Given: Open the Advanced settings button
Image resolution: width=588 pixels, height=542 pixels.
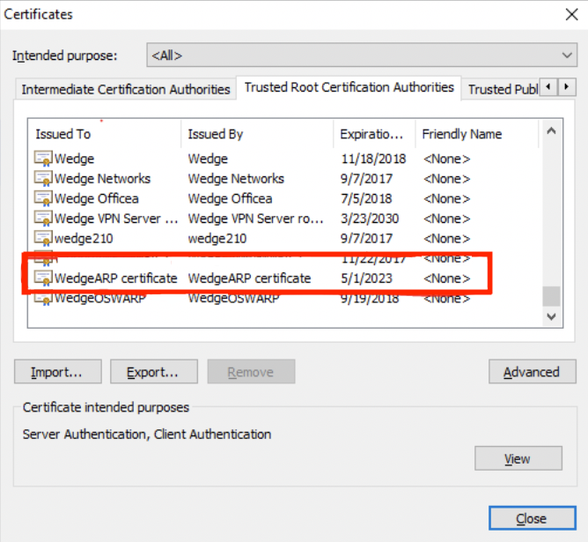Looking at the screenshot, I should [531, 372].
